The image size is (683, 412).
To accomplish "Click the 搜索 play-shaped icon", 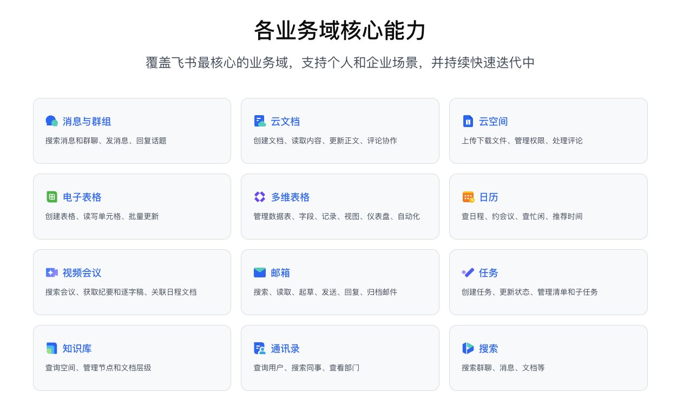I will pos(468,348).
